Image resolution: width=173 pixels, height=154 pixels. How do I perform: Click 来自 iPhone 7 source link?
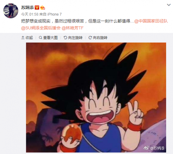(51, 14)
